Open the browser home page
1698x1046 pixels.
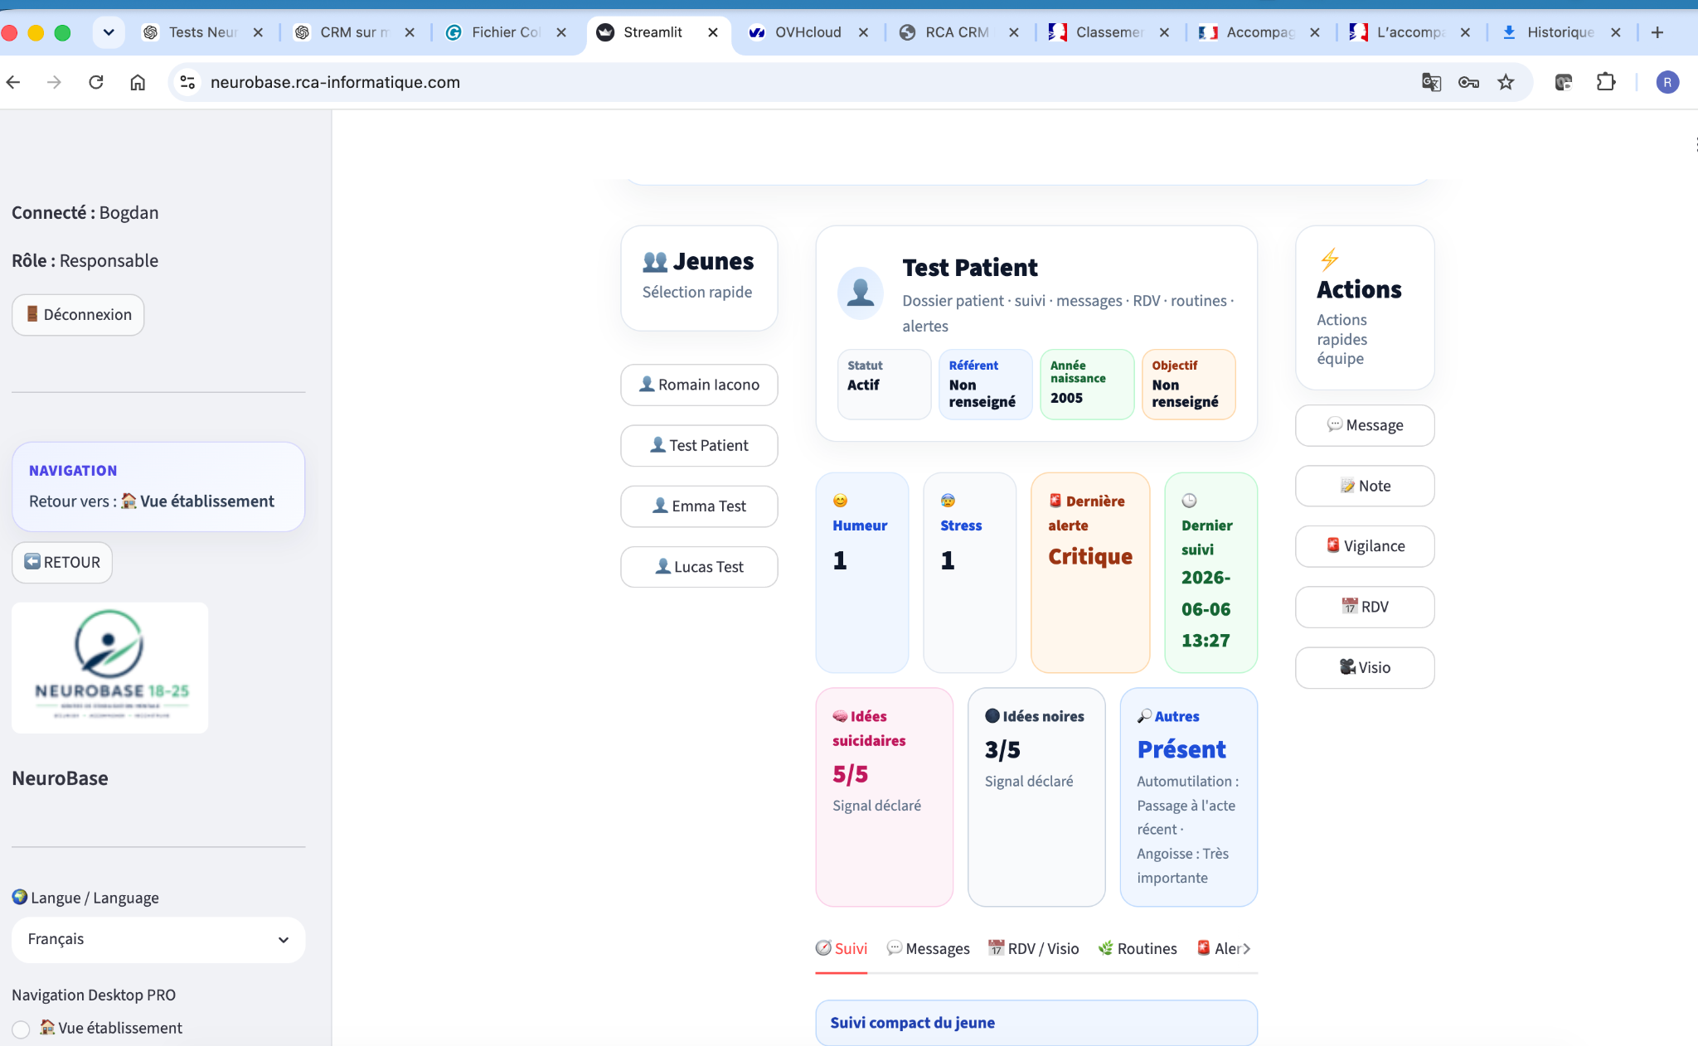coord(138,82)
